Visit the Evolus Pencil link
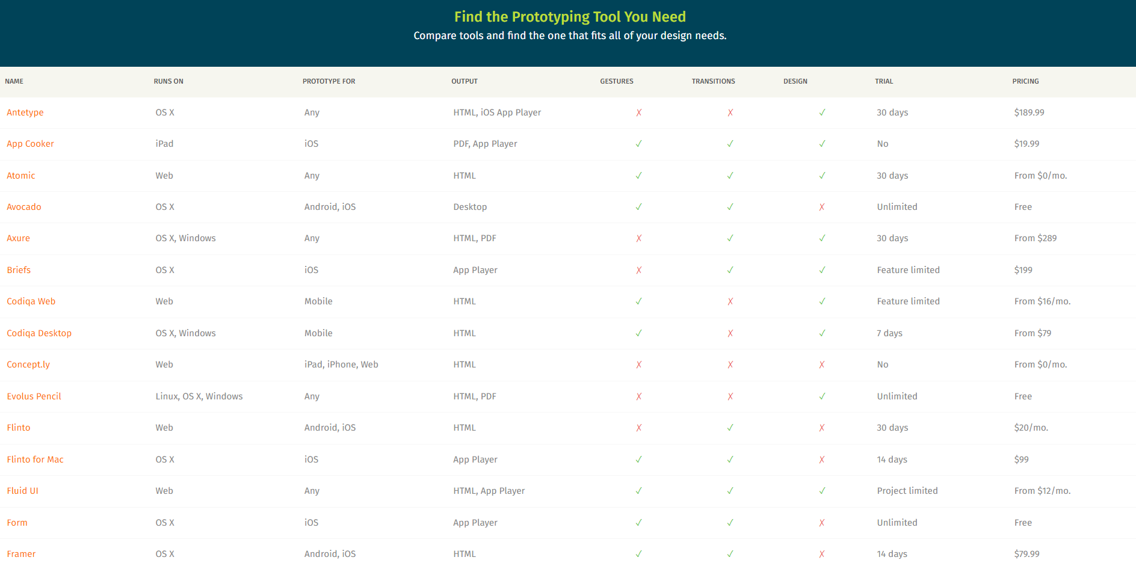 [x=34, y=396]
